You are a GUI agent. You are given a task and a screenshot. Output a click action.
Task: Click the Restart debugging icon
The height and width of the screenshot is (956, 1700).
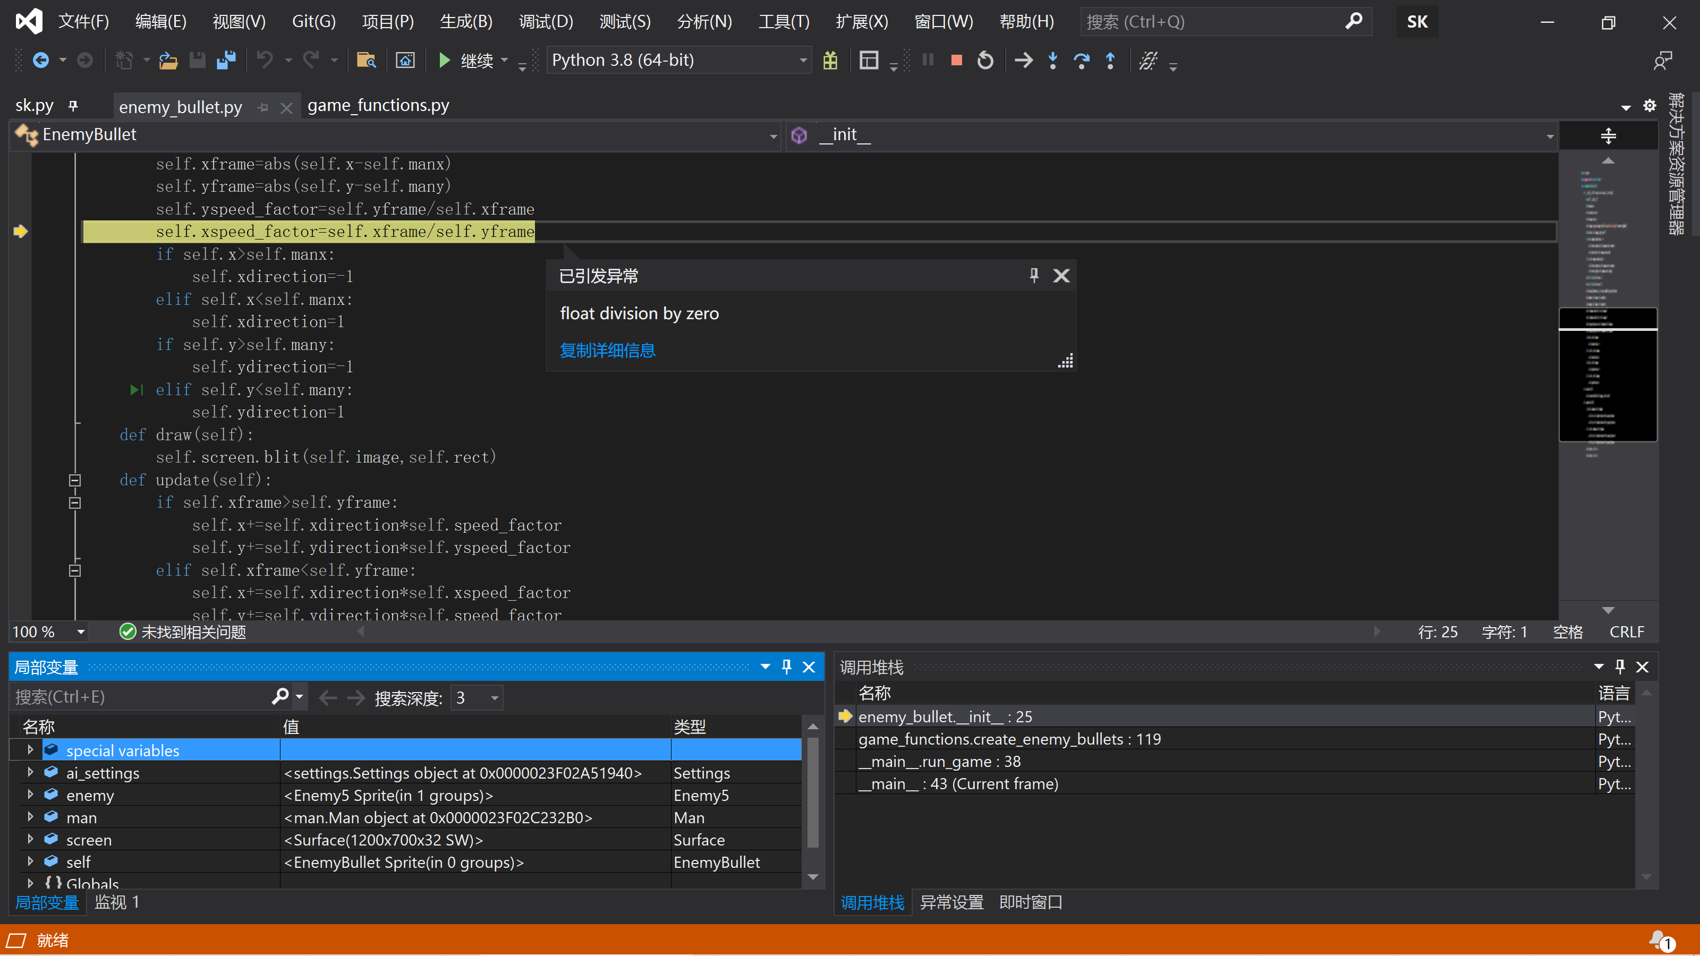(x=984, y=61)
